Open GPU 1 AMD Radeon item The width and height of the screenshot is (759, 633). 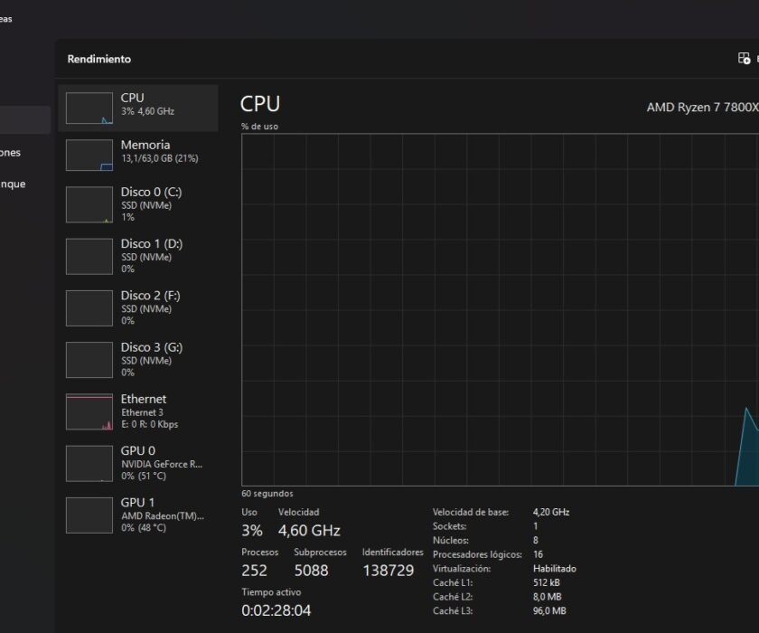pyautogui.click(x=138, y=515)
